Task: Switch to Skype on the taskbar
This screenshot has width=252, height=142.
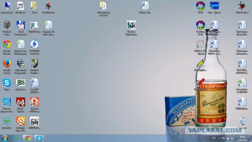Action: pyautogui.click(x=39, y=138)
